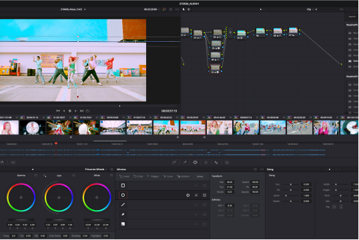Pick white point with Gain picker icon
The image size is (359, 240).
coord(45,176)
